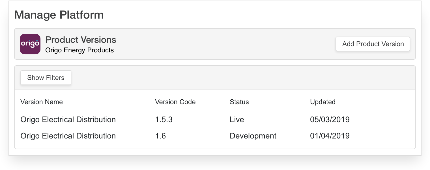Click the Origo Energy Products subtitle
Image resolution: width=430 pixels, height=170 pixels.
79,50
